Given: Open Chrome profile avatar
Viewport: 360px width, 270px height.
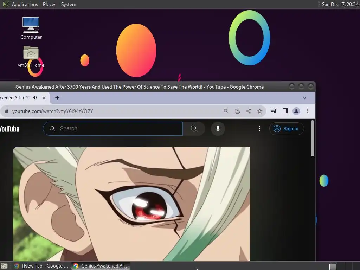Looking at the screenshot, I should pyautogui.click(x=296, y=111).
